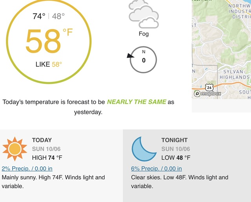
Task: Click the wind direction compass dial
Action: pyautogui.click(x=143, y=60)
